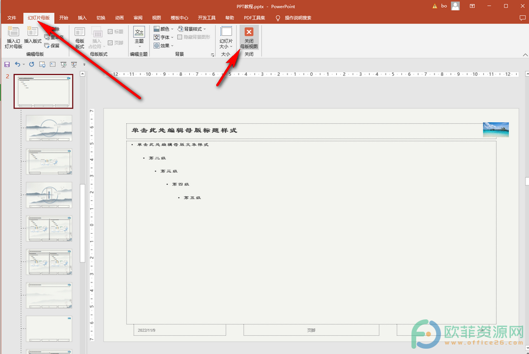Click the footer (页脚) placeholder box
This screenshot has width=529, height=354.
pyautogui.click(x=312, y=330)
